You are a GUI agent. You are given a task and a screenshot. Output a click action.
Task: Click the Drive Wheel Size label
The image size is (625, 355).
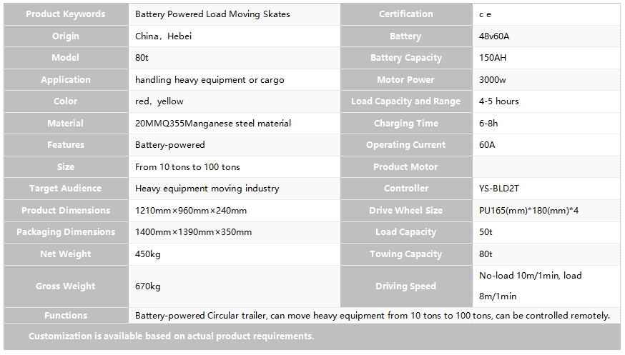406,211
